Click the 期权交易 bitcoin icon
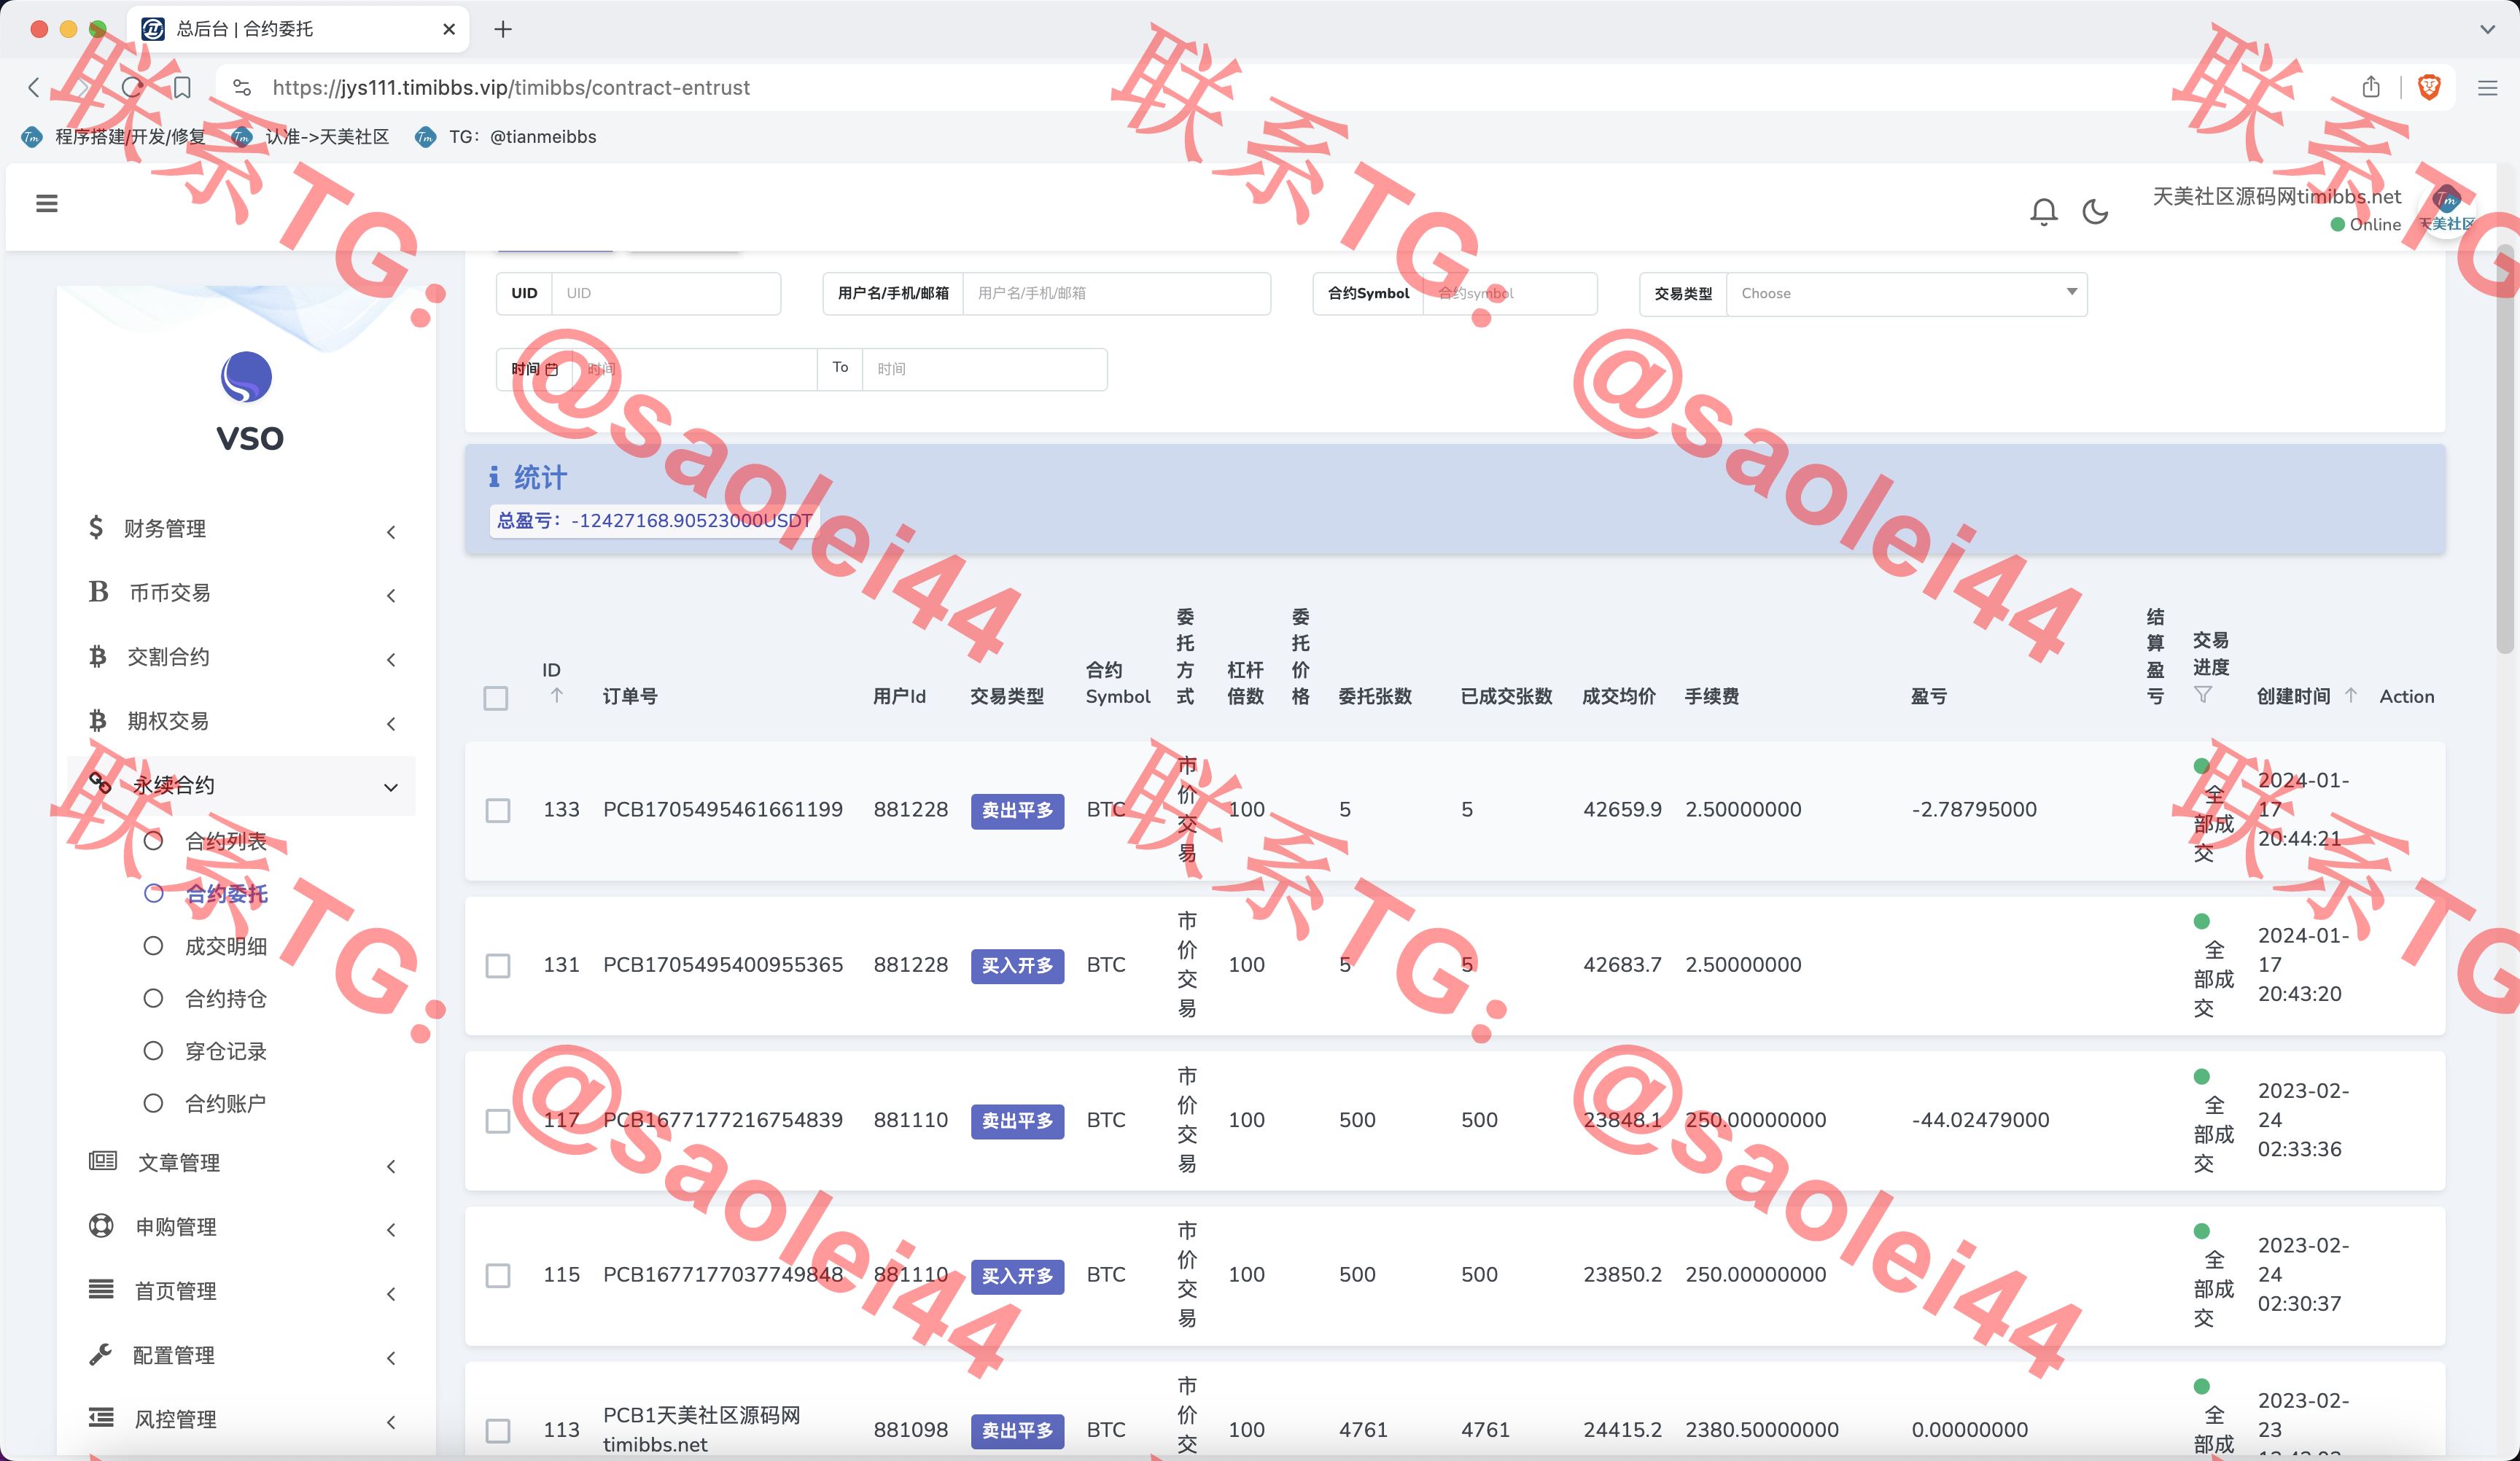This screenshot has height=1461, width=2520. click(97, 721)
